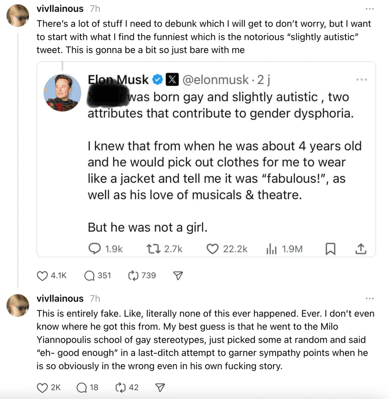Image resolution: width=389 pixels, height=399 pixels.
Task: Click the heart icon showing 22.2k
Action: (x=213, y=249)
